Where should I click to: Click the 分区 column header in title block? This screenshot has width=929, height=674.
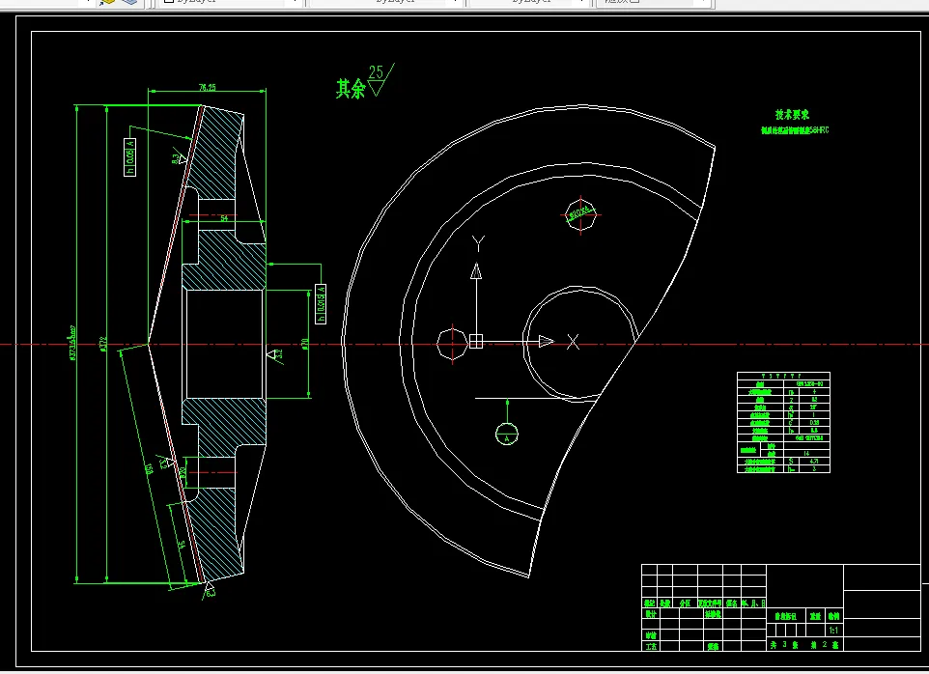tap(685, 604)
